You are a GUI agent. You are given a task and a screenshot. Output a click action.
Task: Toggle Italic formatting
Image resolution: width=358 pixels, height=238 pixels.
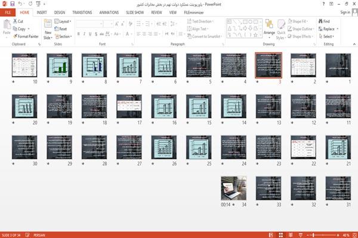(x=84, y=34)
